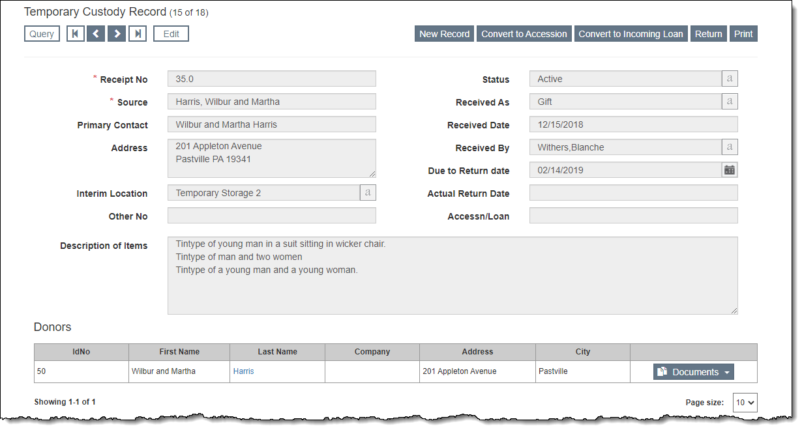Open the Harris donor link
Image resolution: width=802 pixels, height=430 pixels.
(243, 371)
